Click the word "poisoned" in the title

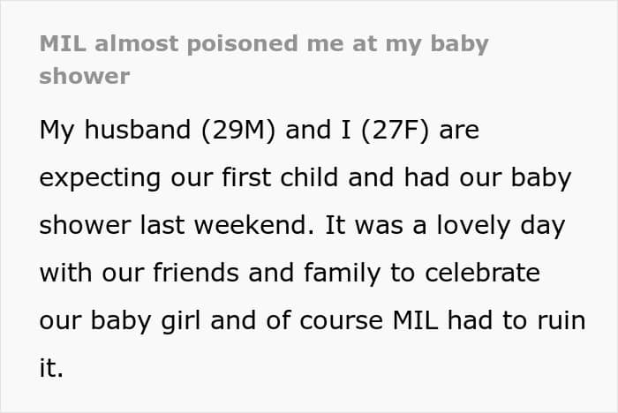209,44
